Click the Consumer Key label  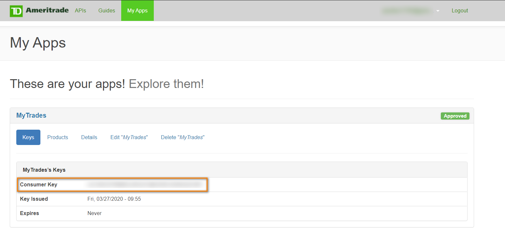(38, 184)
